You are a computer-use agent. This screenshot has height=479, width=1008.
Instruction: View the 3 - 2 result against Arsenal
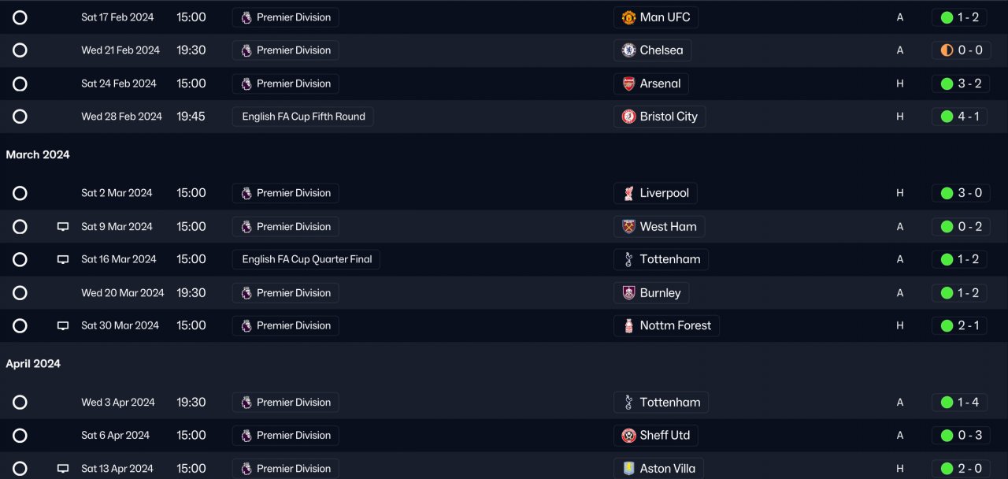pos(959,84)
